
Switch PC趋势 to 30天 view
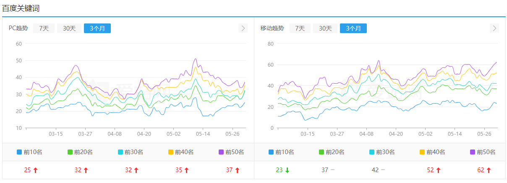point(69,28)
